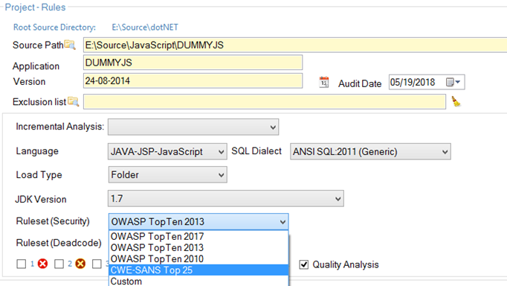Select OWASP TopTen 2010 from the list

(x=198, y=258)
